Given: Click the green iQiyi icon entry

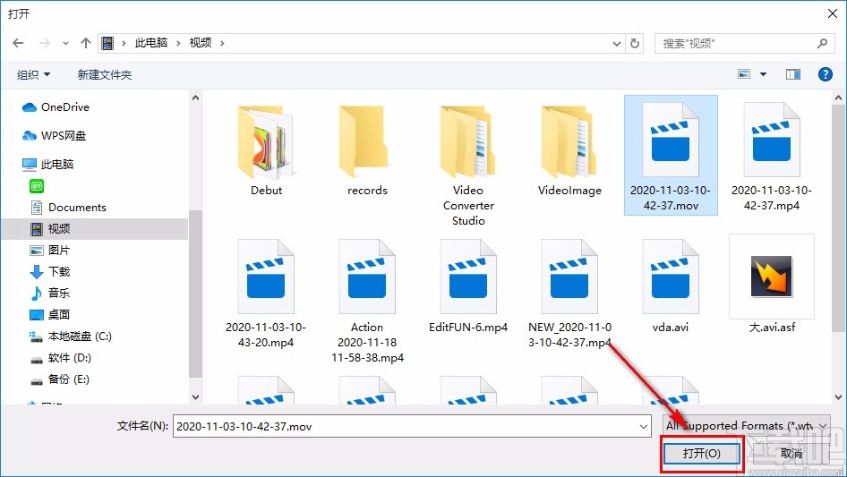Looking at the screenshot, I should click(x=37, y=186).
